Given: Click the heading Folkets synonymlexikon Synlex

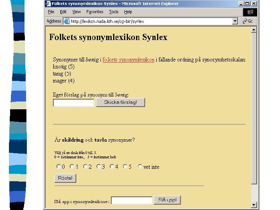Looking at the screenshot, I should (x=108, y=37).
